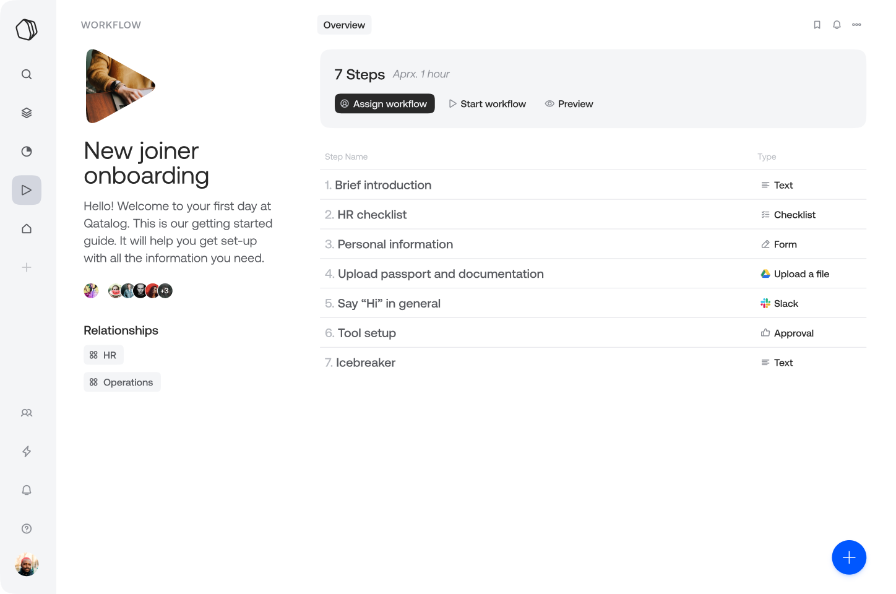Open the three-dot more options menu

[x=856, y=25]
